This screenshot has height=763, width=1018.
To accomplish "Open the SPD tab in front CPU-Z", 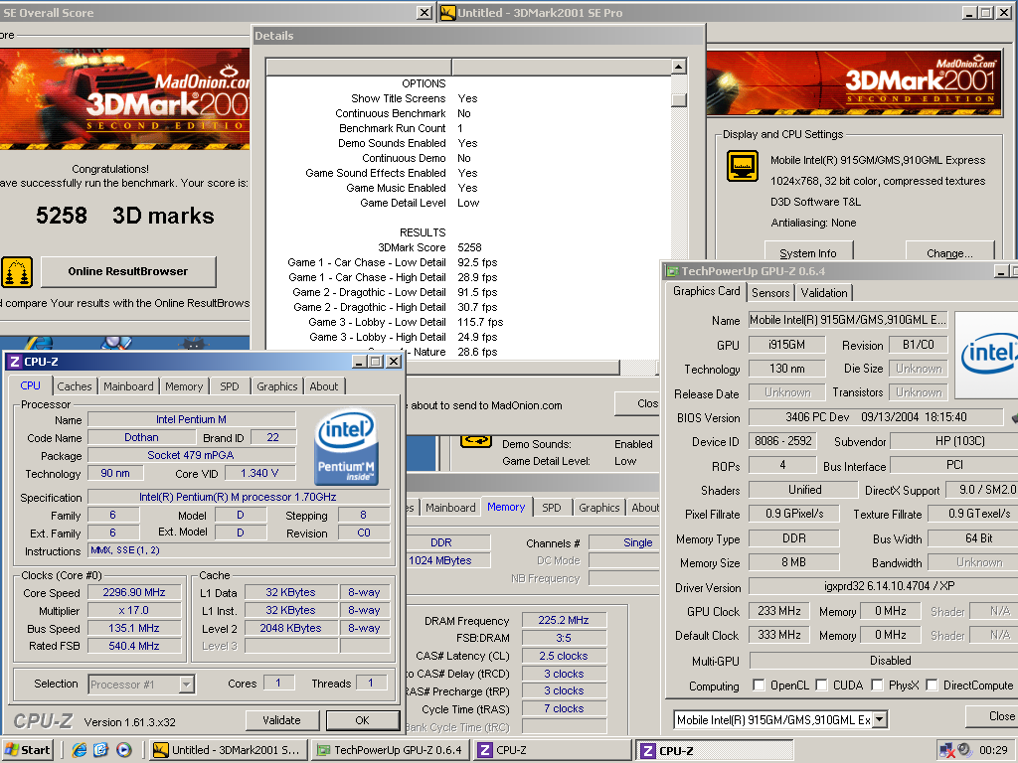I will [x=230, y=386].
